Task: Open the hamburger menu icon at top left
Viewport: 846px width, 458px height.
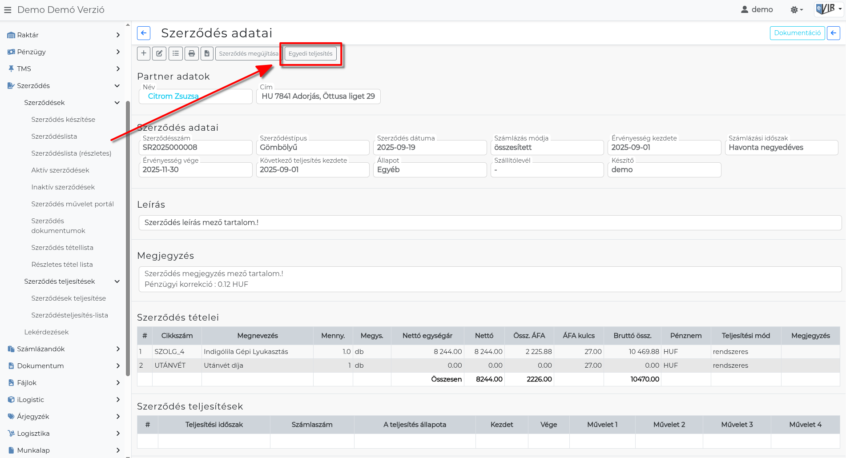Action: click(x=8, y=10)
